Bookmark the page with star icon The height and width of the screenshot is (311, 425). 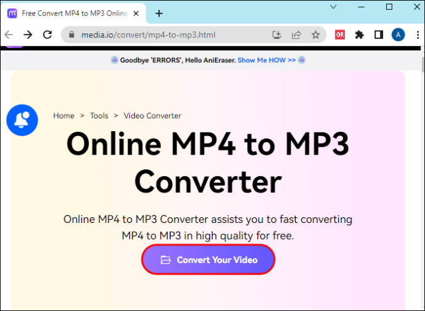[316, 34]
